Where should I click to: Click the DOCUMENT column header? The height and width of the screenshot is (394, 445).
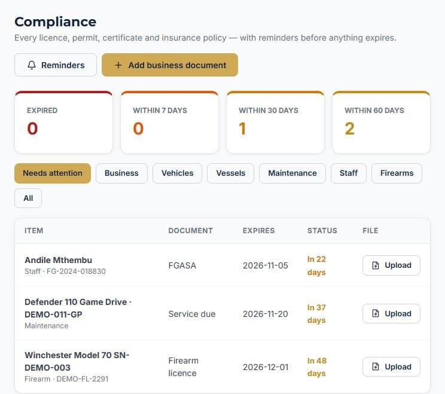pos(190,231)
